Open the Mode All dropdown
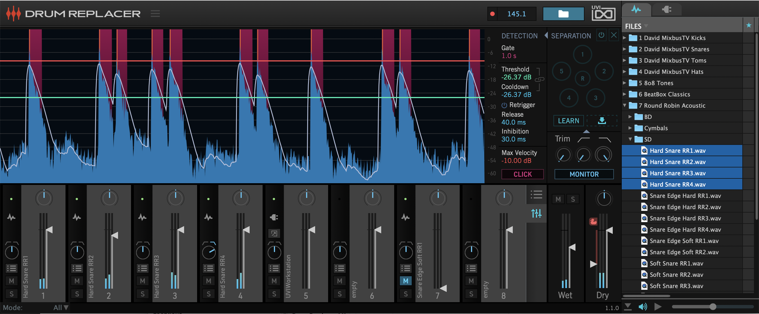The width and height of the screenshot is (759, 314). click(x=61, y=308)
